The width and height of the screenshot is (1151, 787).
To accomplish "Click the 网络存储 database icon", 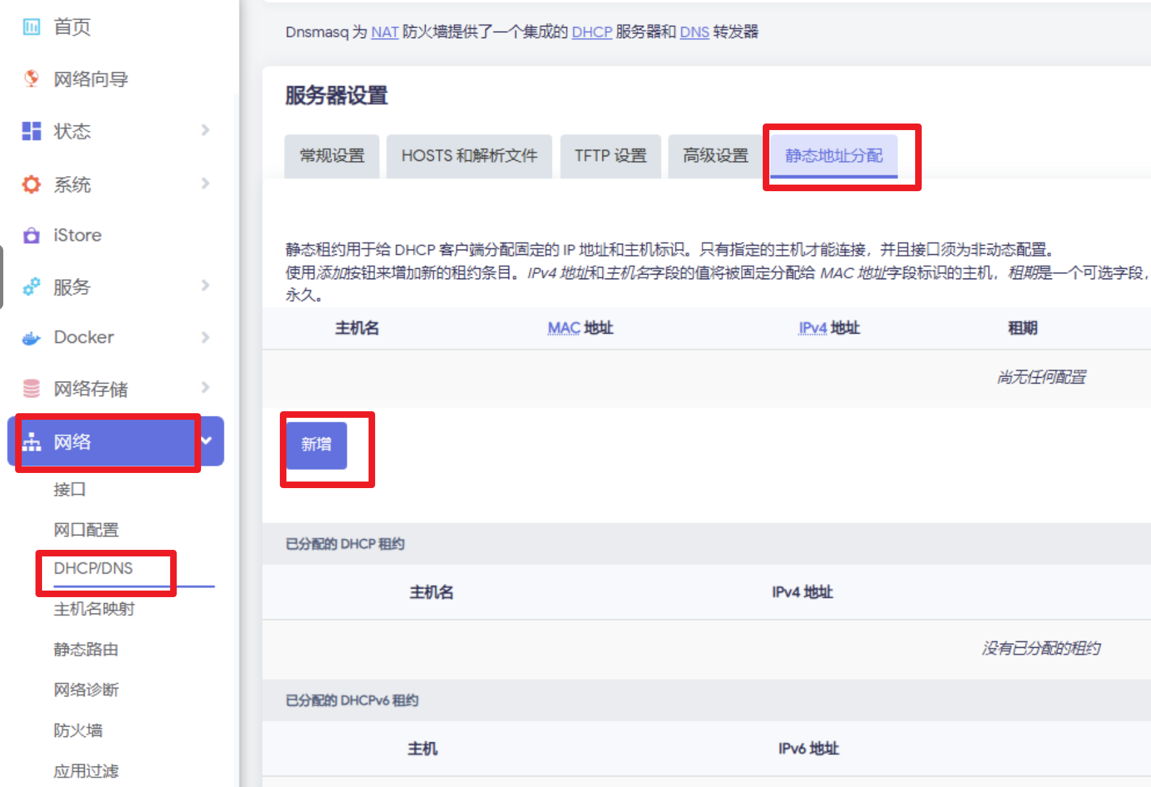I will click(x=32, y=388).
